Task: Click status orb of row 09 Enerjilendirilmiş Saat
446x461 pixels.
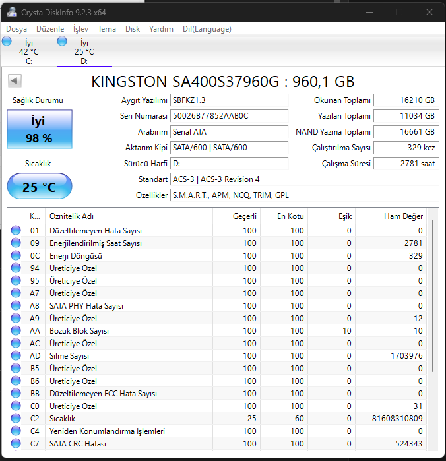Action: (x=16, y=243)
